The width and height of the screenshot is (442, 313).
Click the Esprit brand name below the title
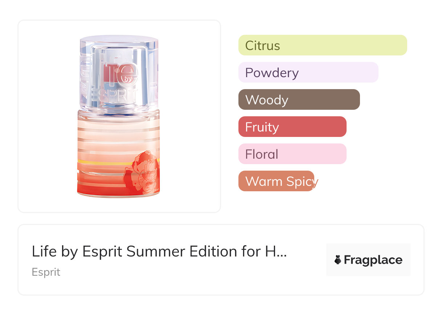click(x=46, y=272)
